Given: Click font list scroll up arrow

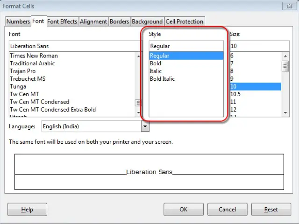Looking at the screenshot, I should [138, 56].
